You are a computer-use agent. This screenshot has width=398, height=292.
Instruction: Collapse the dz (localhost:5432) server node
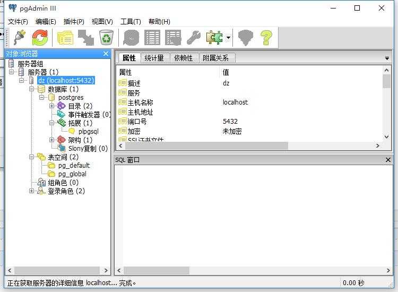click(x=21, y=81)
